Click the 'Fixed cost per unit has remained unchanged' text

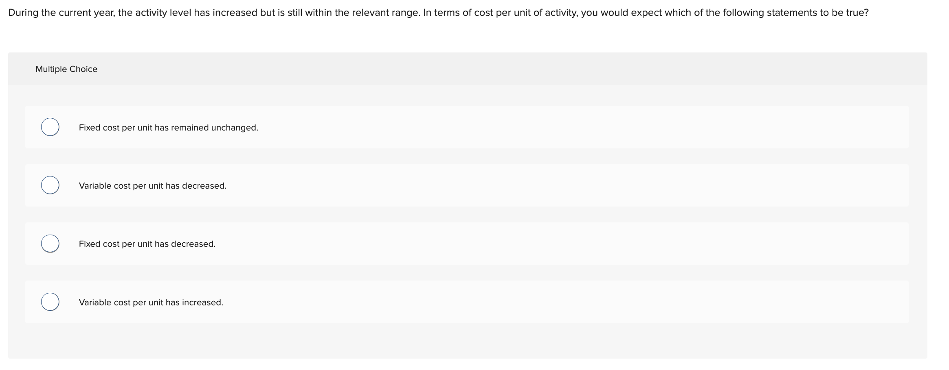(x=168, y=127)
